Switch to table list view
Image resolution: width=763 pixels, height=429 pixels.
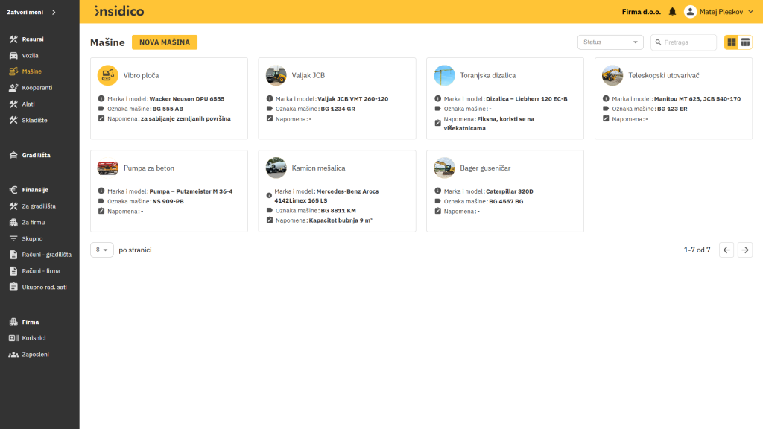(745, 42)
